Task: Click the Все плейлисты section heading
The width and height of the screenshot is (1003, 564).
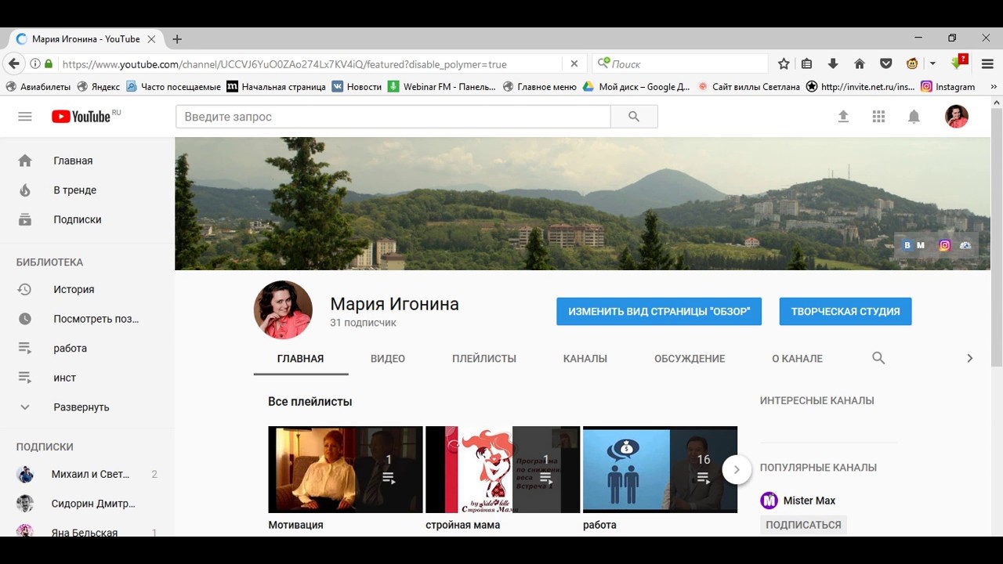Action: [x=310, y=402]
